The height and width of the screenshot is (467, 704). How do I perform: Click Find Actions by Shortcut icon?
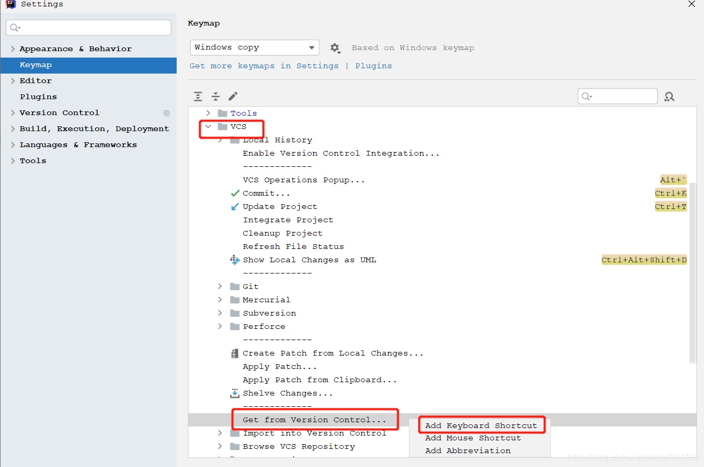tap(669, 96)
